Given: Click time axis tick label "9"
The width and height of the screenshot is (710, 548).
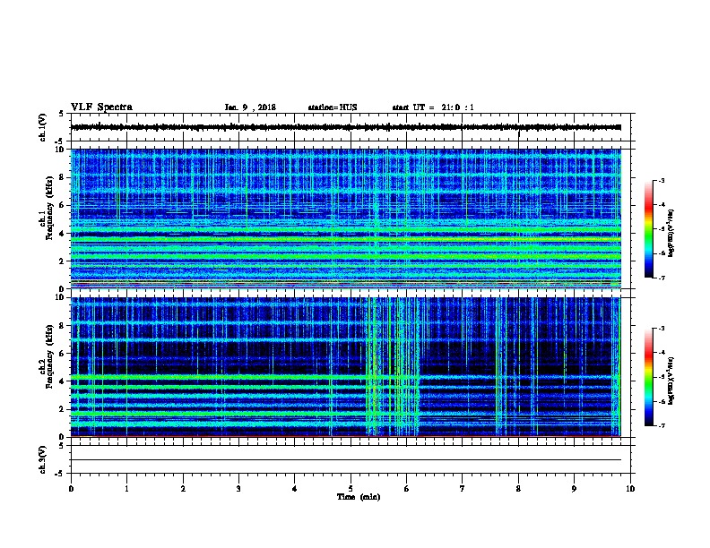Looking at the screenshot, I should pyautogui.click(x=574, y=488).
